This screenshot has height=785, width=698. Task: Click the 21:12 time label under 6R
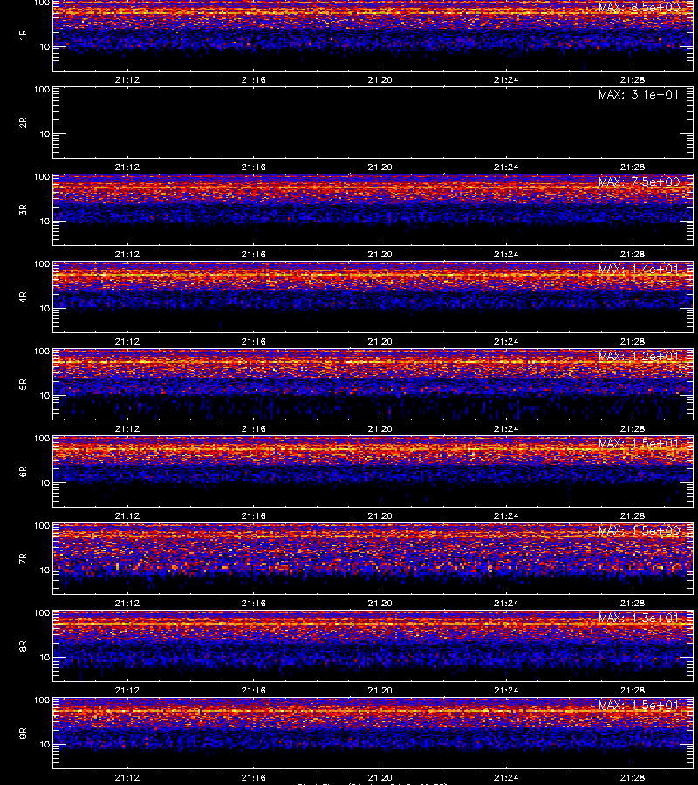127,516
